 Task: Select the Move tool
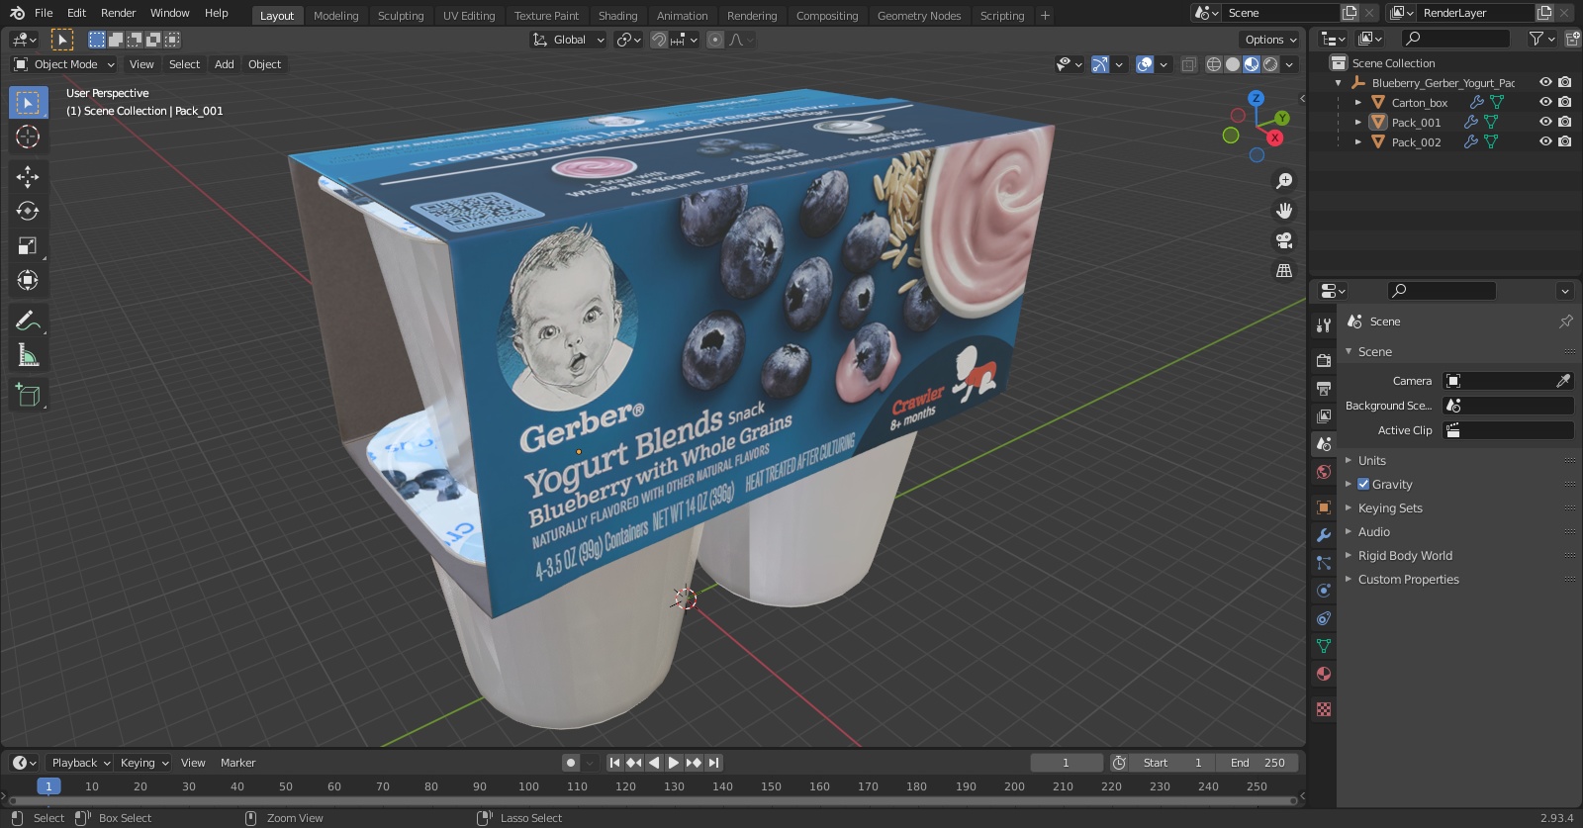[x=28, y=177]
